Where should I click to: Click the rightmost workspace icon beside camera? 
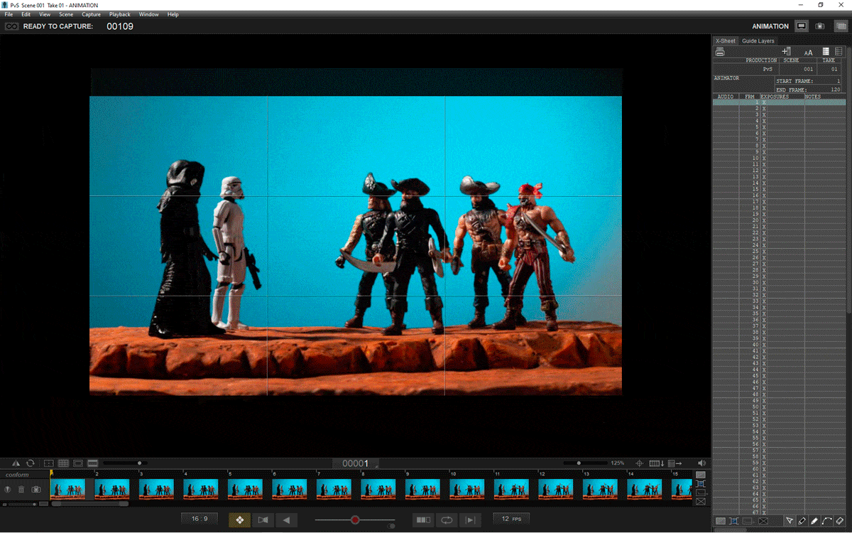click(840, 26)
